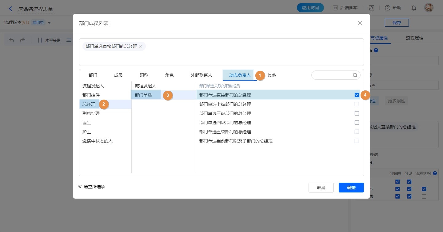Uncheck 部门单选直接部门的总经理 checkbox
443x232 pixels.
coord(357,95)
